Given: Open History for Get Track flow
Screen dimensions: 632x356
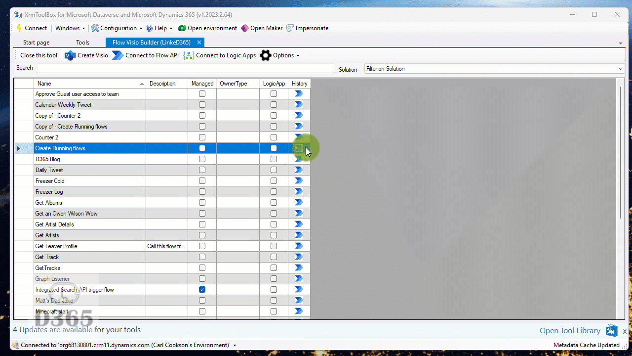Looking at the screenshot, I should tap(299, 257).
